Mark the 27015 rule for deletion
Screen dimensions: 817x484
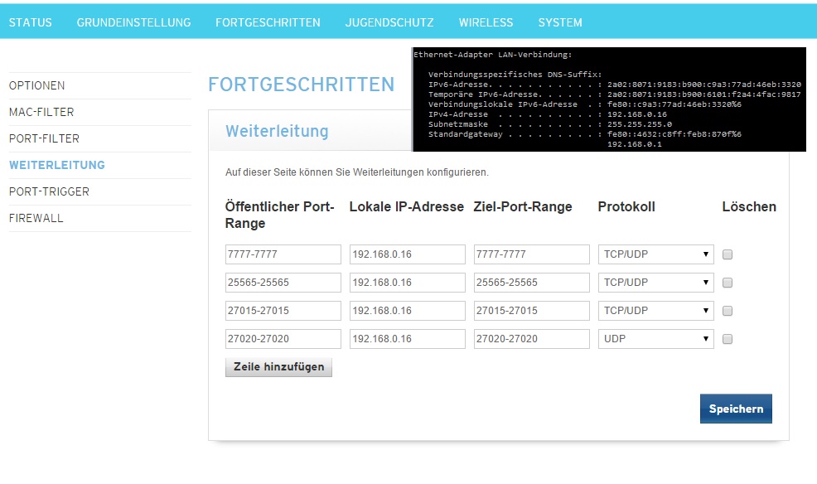tap(728, 311)
